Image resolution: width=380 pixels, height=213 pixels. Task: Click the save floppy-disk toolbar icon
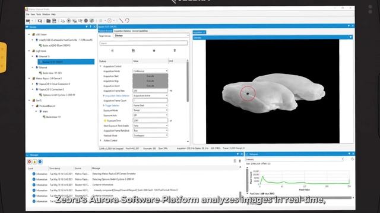pos(54,21)
